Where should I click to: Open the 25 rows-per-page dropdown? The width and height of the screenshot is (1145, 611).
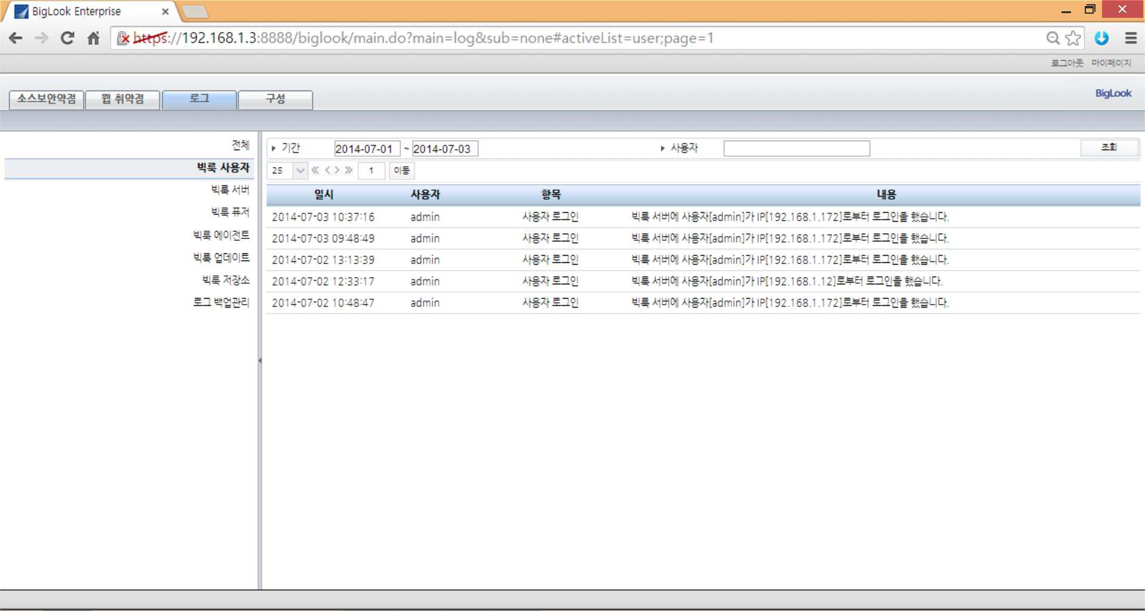click(287, 170)
